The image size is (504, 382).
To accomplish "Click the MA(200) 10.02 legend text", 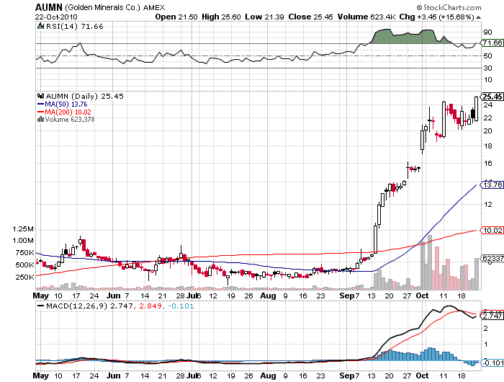I will pyautogui.click(x=68, y=112).
